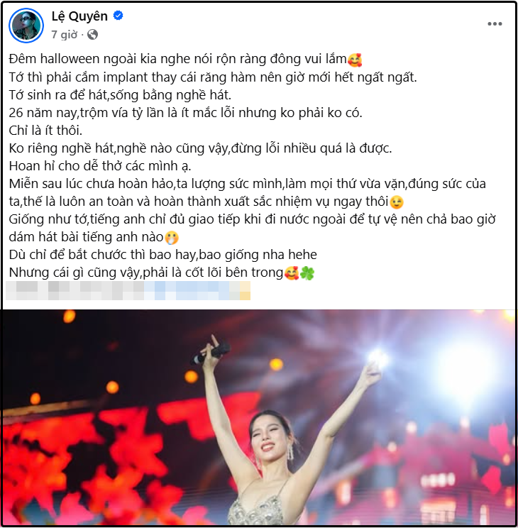Click the winking emoji after "ngay thôi"
This screenshot has height=528, width=518.
point(397,202)
